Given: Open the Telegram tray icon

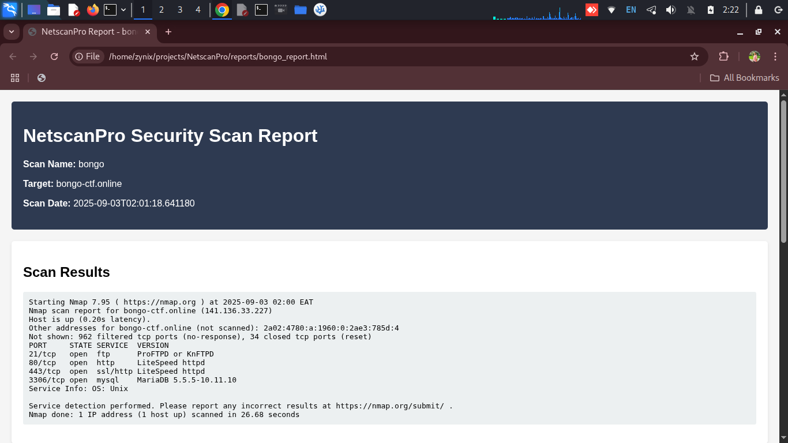Looking at the screenshot, I should pos(651,10).
